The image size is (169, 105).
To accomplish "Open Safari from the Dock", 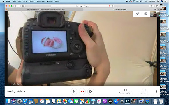I will pyautogui.click(x=25, y=101).
